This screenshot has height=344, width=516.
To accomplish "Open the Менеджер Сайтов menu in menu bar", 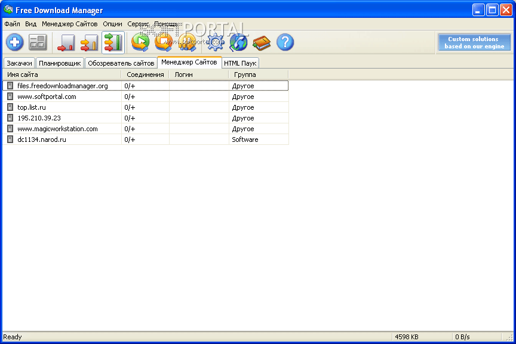I will pyautogui.click(x=69, y=24).
